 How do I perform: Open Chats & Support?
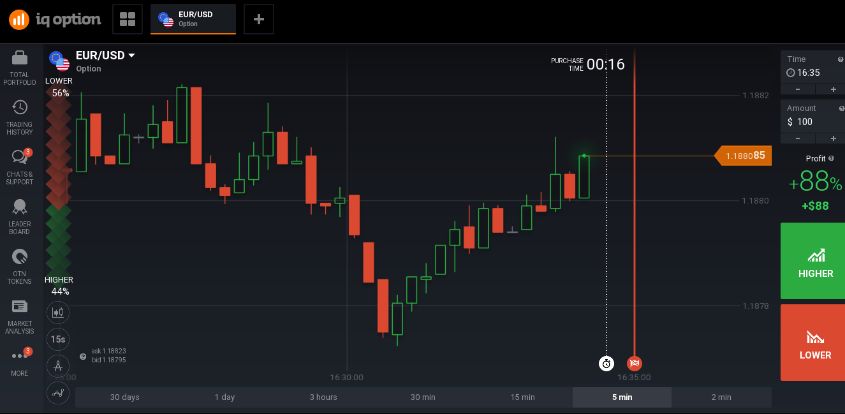[19, 166]
